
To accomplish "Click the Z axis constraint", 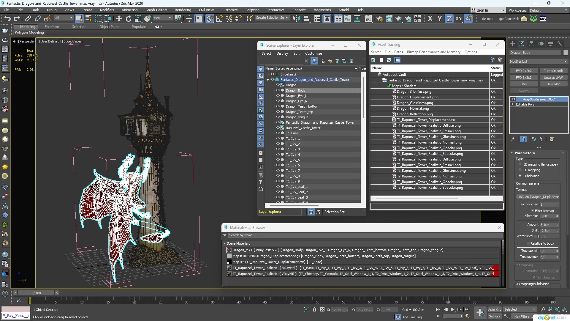I will point(449,19).
